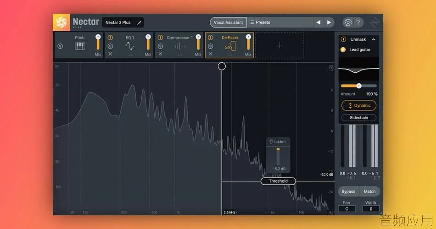
Task: Go to next preset arrow
Action: click(329, 22)
